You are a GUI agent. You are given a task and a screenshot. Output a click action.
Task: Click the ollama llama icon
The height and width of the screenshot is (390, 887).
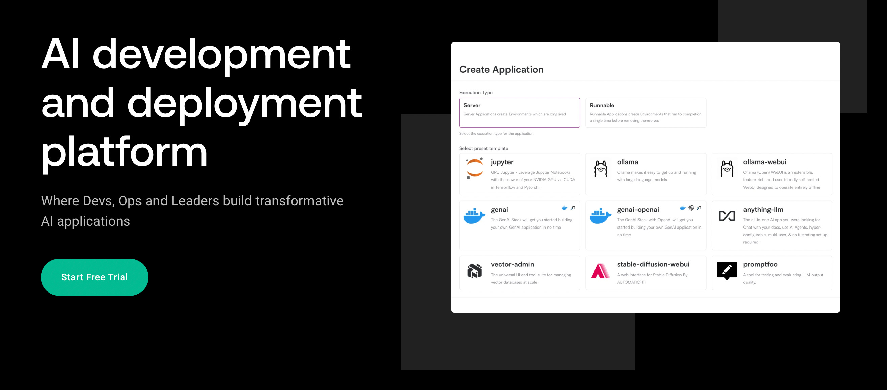coord(601,169)
